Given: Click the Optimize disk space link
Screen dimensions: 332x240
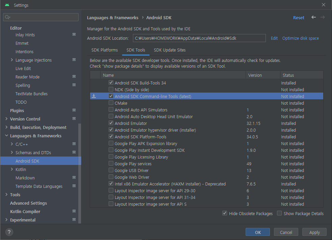Looking at the screenshot, I should (x=300, y=38).
